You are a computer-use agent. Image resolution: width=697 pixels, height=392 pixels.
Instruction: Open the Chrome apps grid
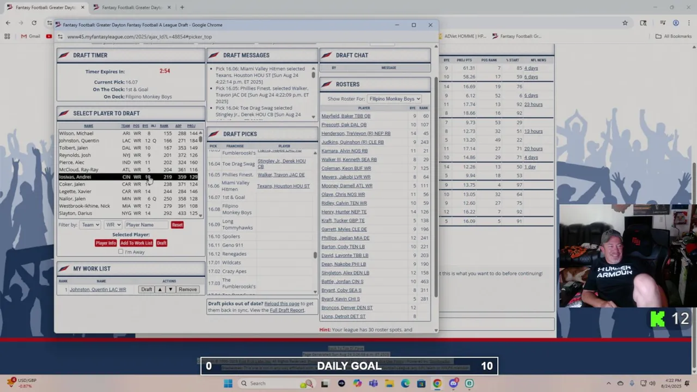pyautogui.click(x=7, y=36)
